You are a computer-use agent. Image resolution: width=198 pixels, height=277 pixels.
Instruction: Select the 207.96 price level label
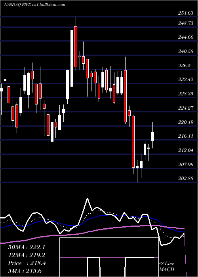185,164
